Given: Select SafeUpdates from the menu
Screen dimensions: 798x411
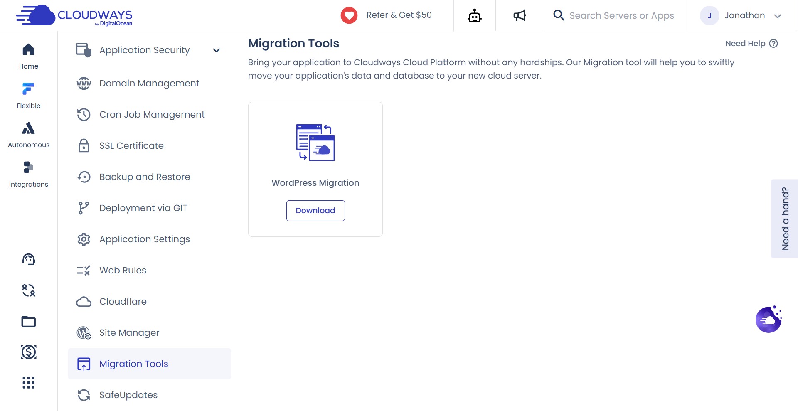Looking at the screenshot, I should [x=128, y=395].
